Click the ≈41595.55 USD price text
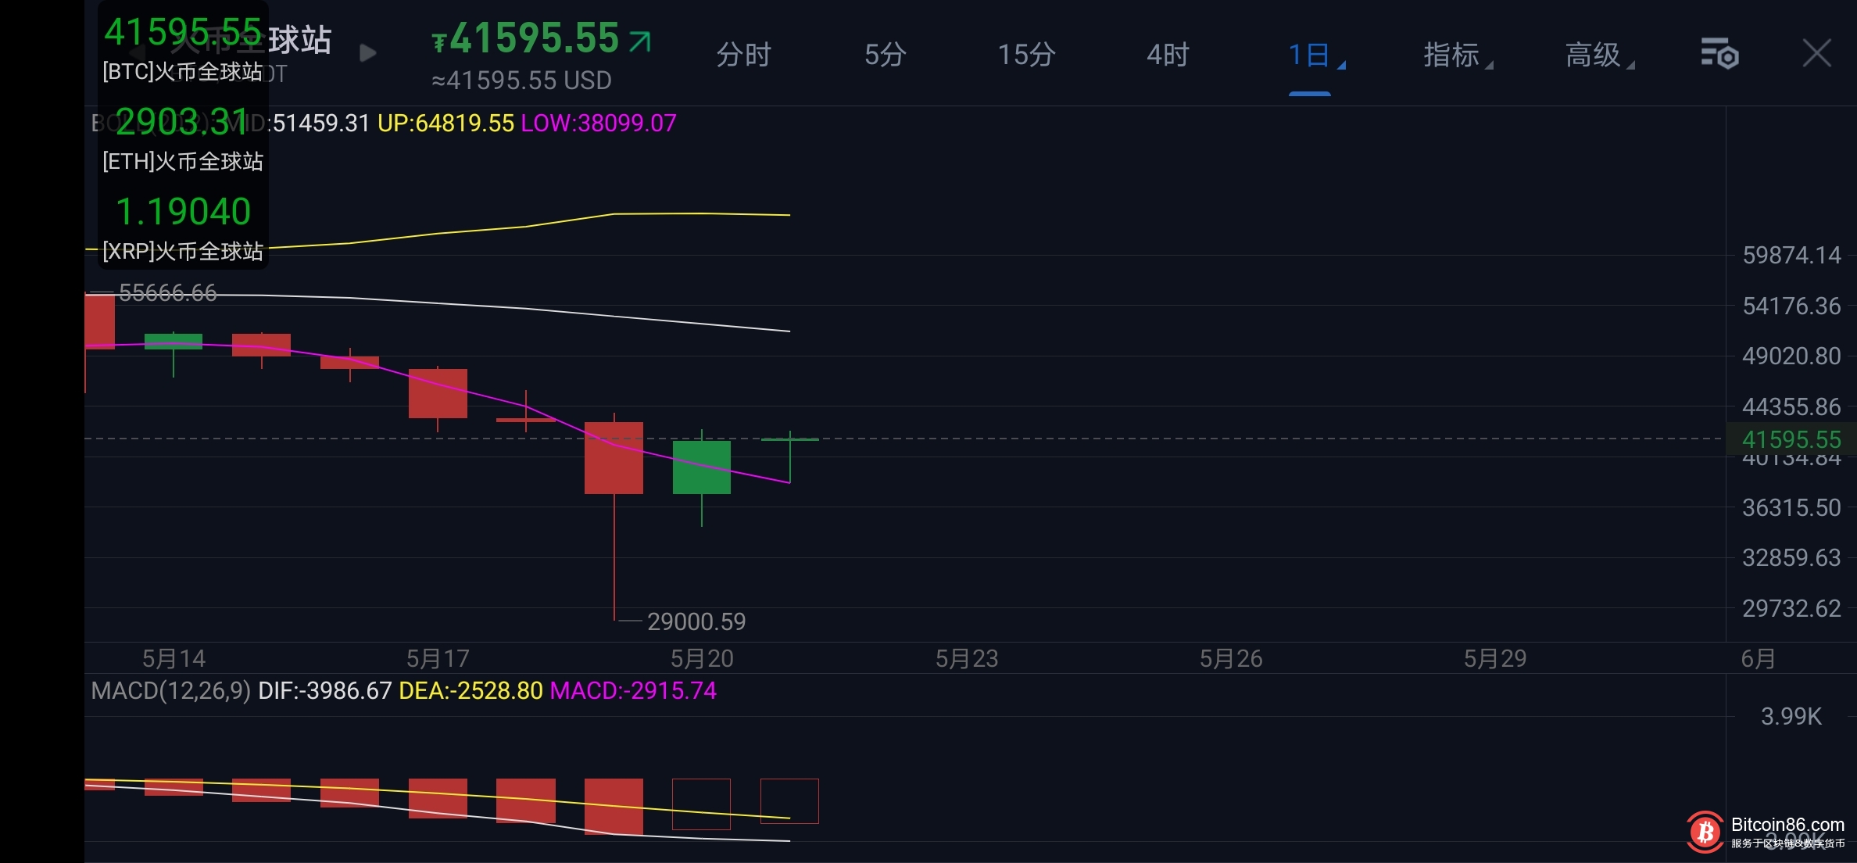 pyautogui.click(x=521, y=81)
